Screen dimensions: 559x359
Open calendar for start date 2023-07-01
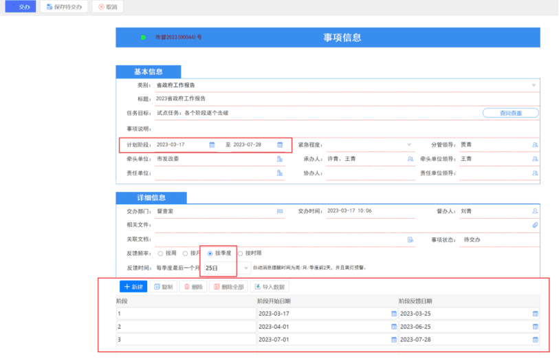[393, 340]
